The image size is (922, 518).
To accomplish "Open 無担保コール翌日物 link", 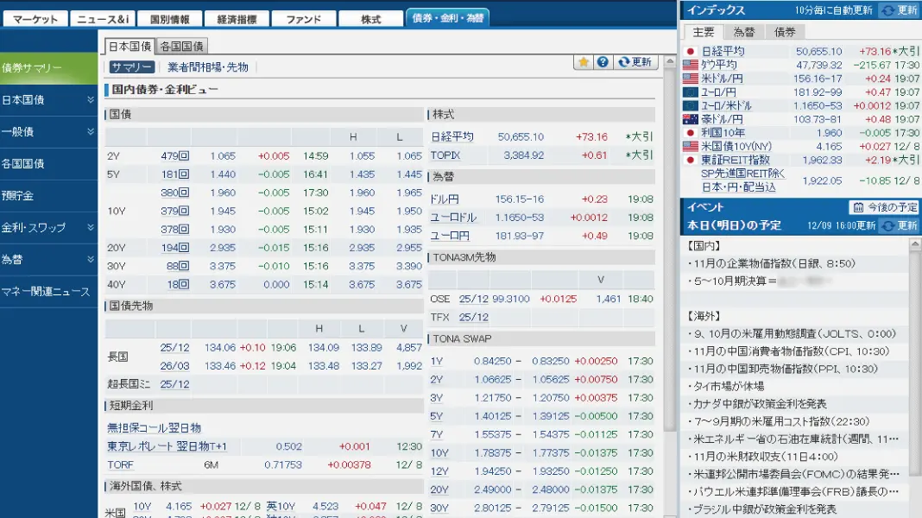I will point(154,428).
